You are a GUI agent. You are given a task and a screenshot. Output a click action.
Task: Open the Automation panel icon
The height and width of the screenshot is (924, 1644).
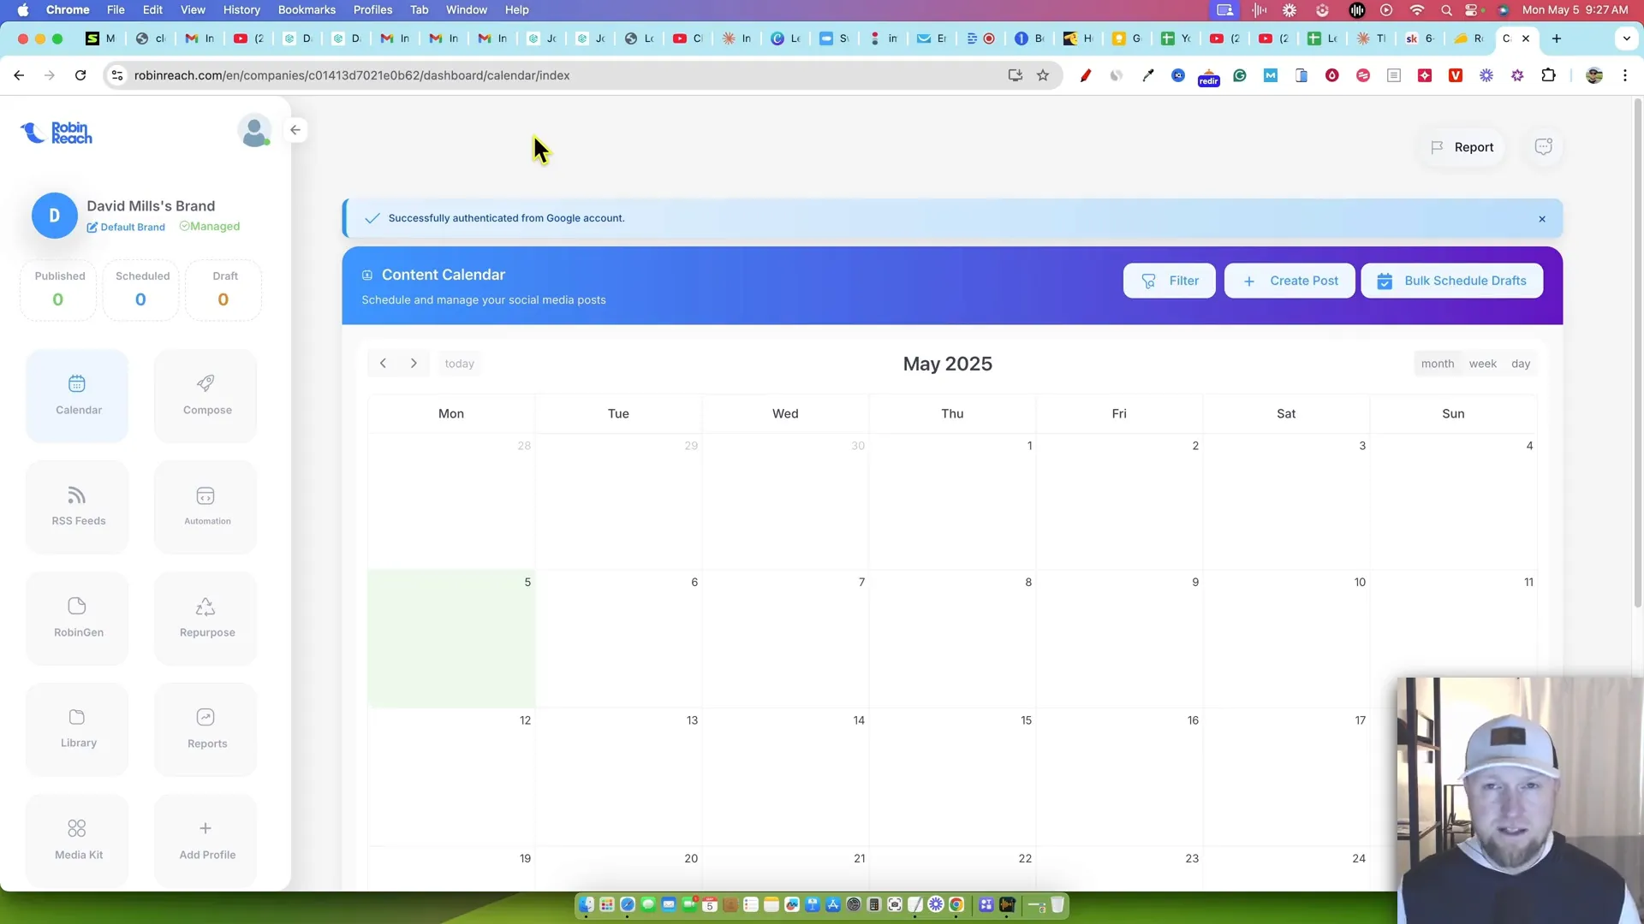(x=205, y=496)
